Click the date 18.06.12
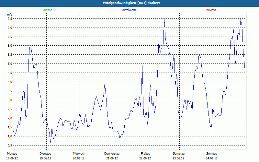Viewport: 259px width, 162px height. tap(12, 158)
